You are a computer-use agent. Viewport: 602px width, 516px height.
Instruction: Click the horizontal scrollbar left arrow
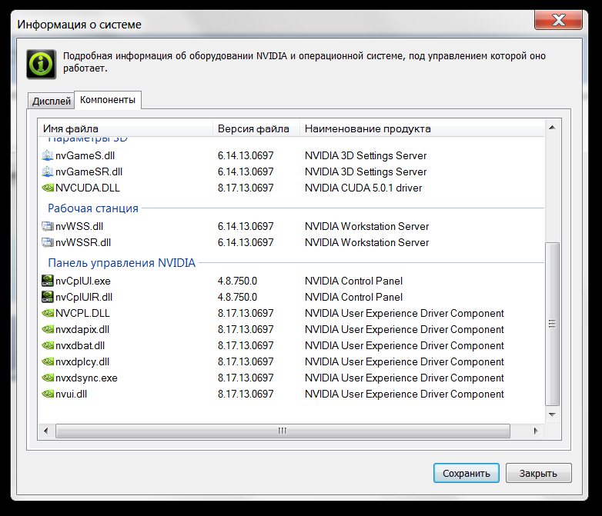[46, 431]
